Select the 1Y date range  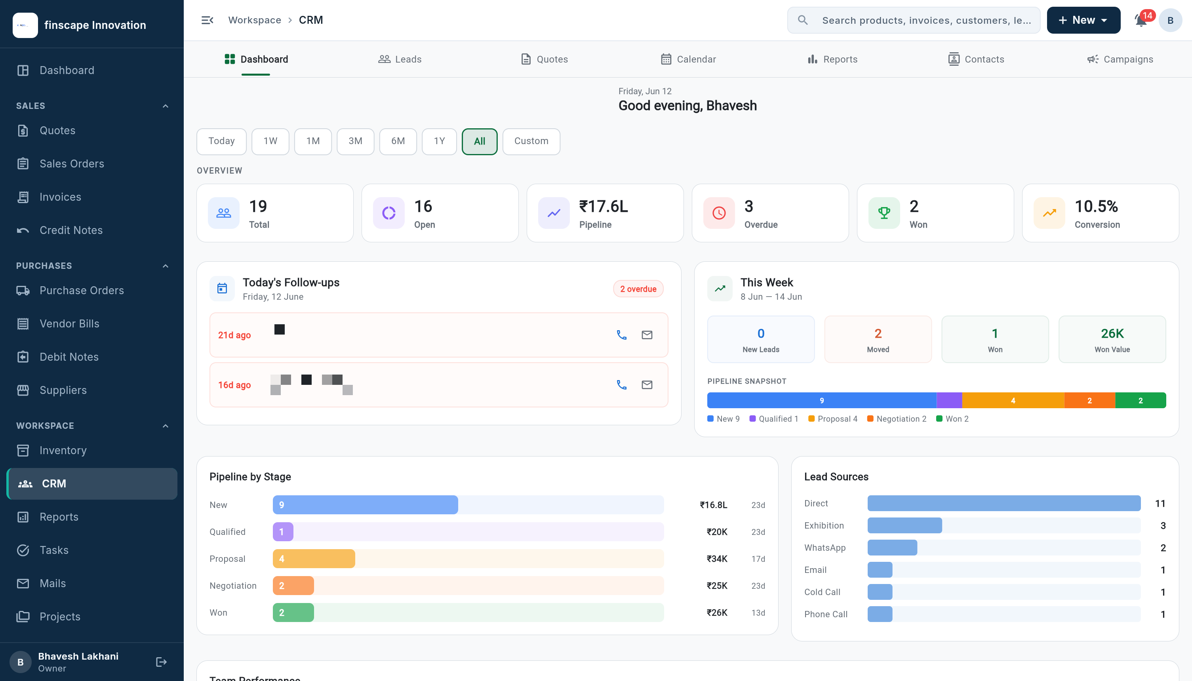439,141
